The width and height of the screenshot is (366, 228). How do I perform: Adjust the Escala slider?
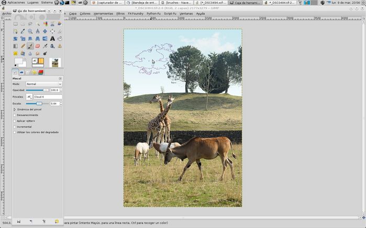(x=37, y=103)
